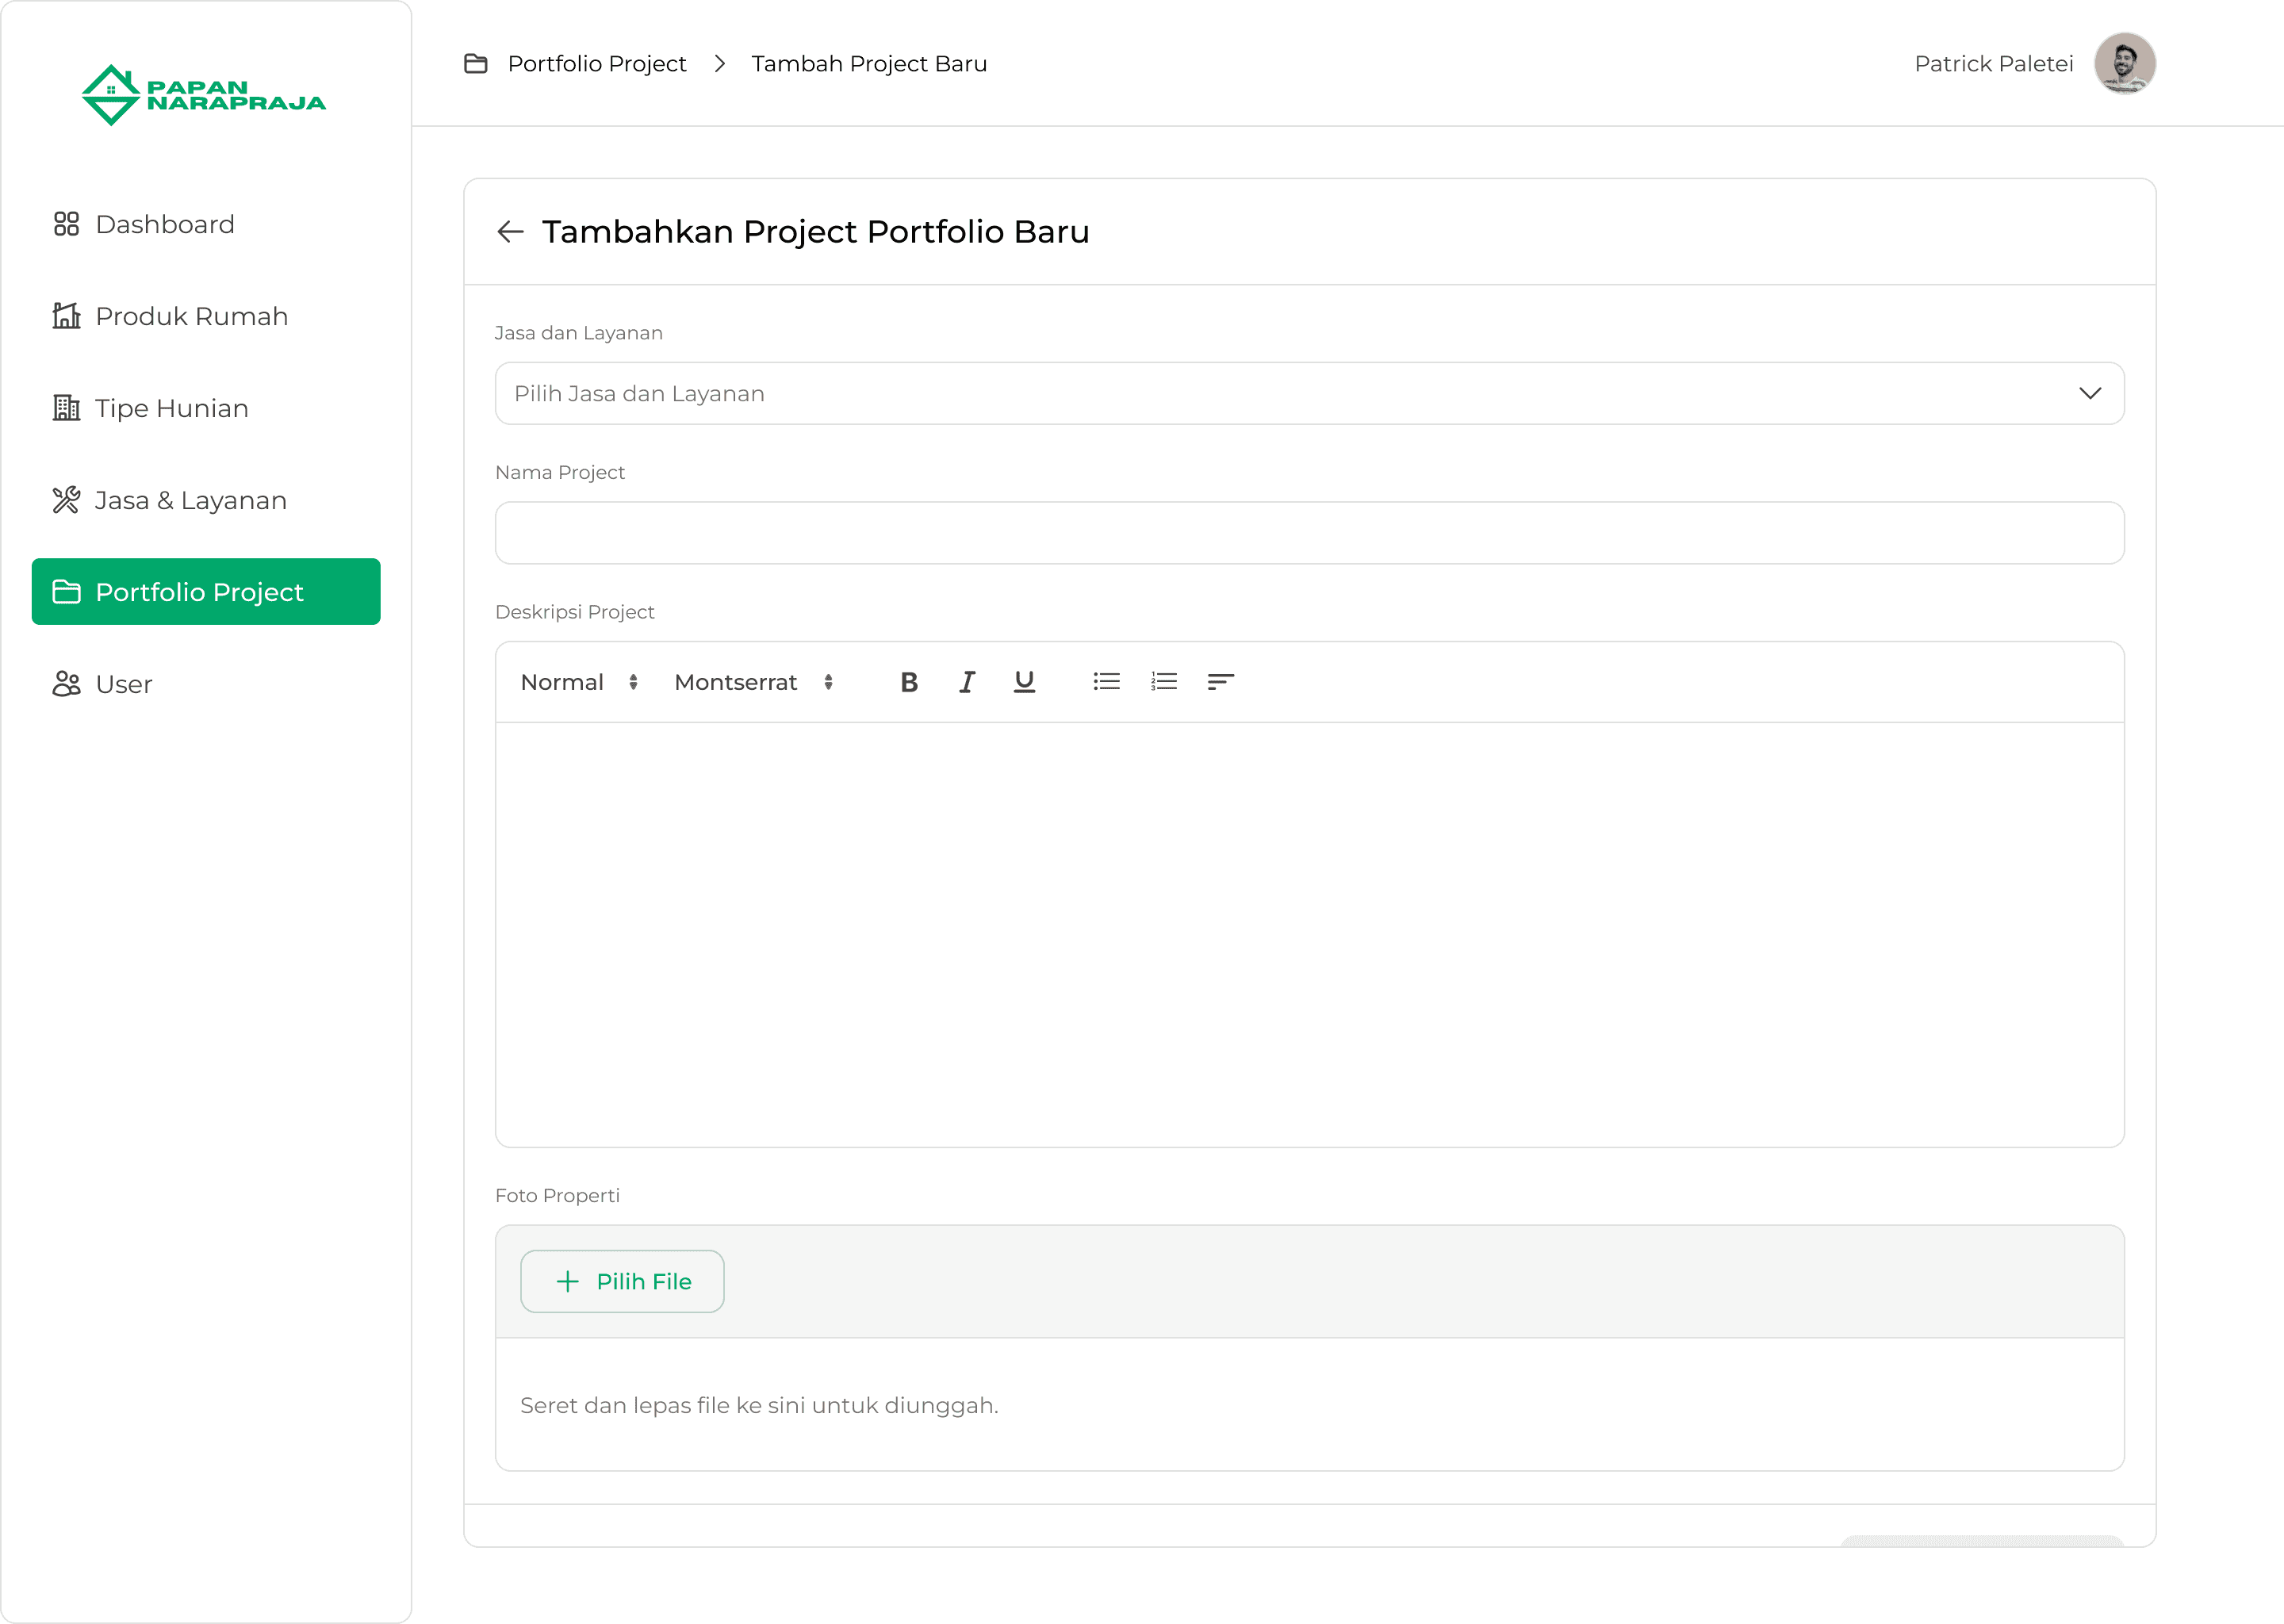Click the back arrow beside page title
Image resolution: width=2284 pixels, height=1624 pixels.
[510, 232]
